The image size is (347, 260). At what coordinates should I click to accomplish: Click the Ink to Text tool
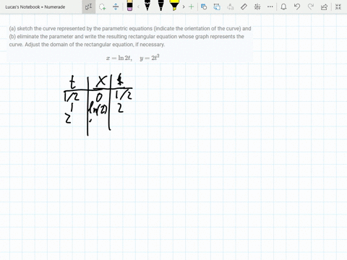click(231, 6)
